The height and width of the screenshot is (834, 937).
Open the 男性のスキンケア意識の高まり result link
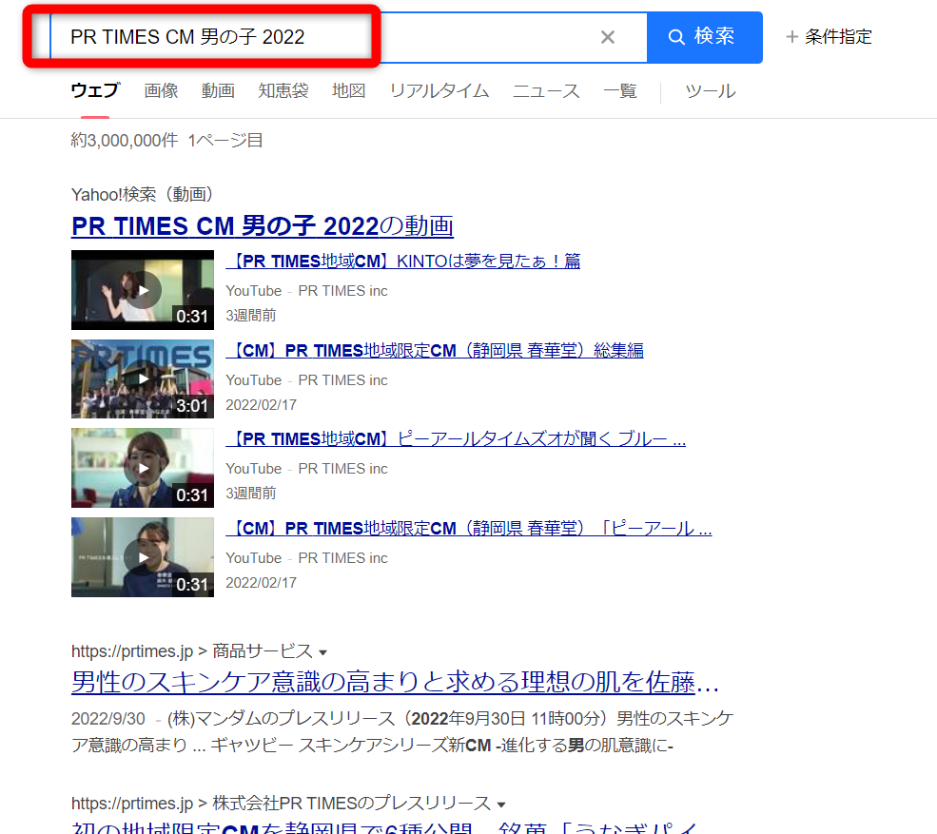[395, 682]
